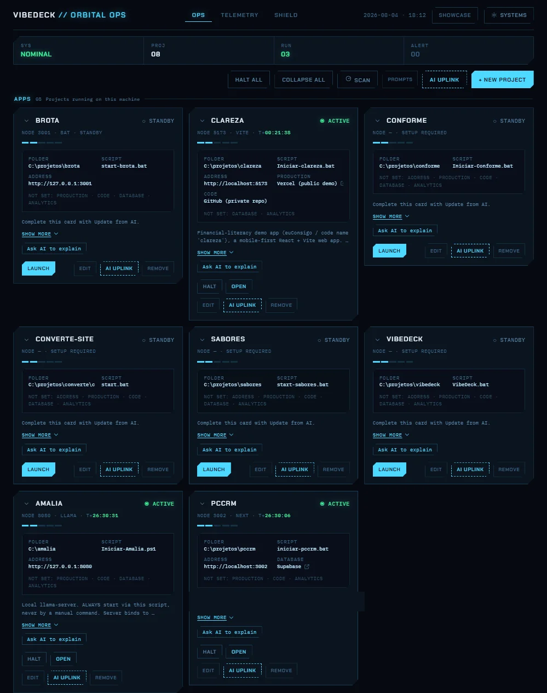Expand SHOW MORE in the SABORES card

point(215,435)
